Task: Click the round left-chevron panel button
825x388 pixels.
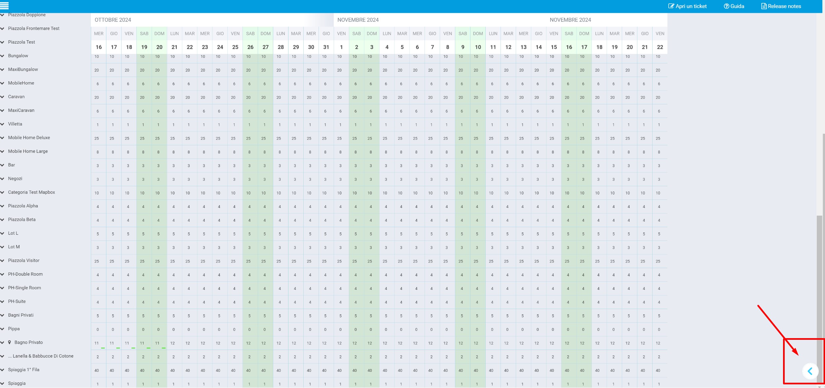Action: tap(810, 371)
